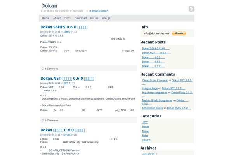Select the Dokan category in sidebar
The image size is (233, 155).
coord(146,131)
